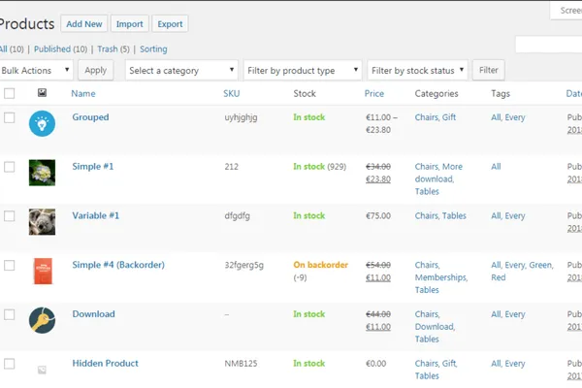Open the Filter by product type dropdown
Viewport: 582px width, 388px height.
coord(303,70)
